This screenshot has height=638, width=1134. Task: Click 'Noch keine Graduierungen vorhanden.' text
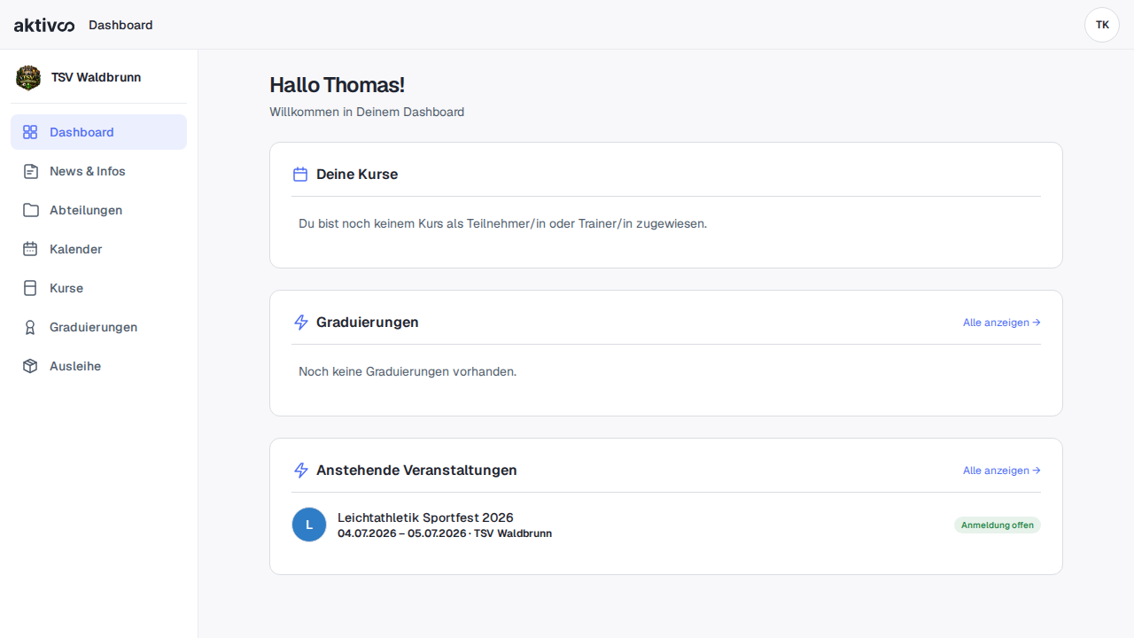pyautogui.click(x=408, y=371)
